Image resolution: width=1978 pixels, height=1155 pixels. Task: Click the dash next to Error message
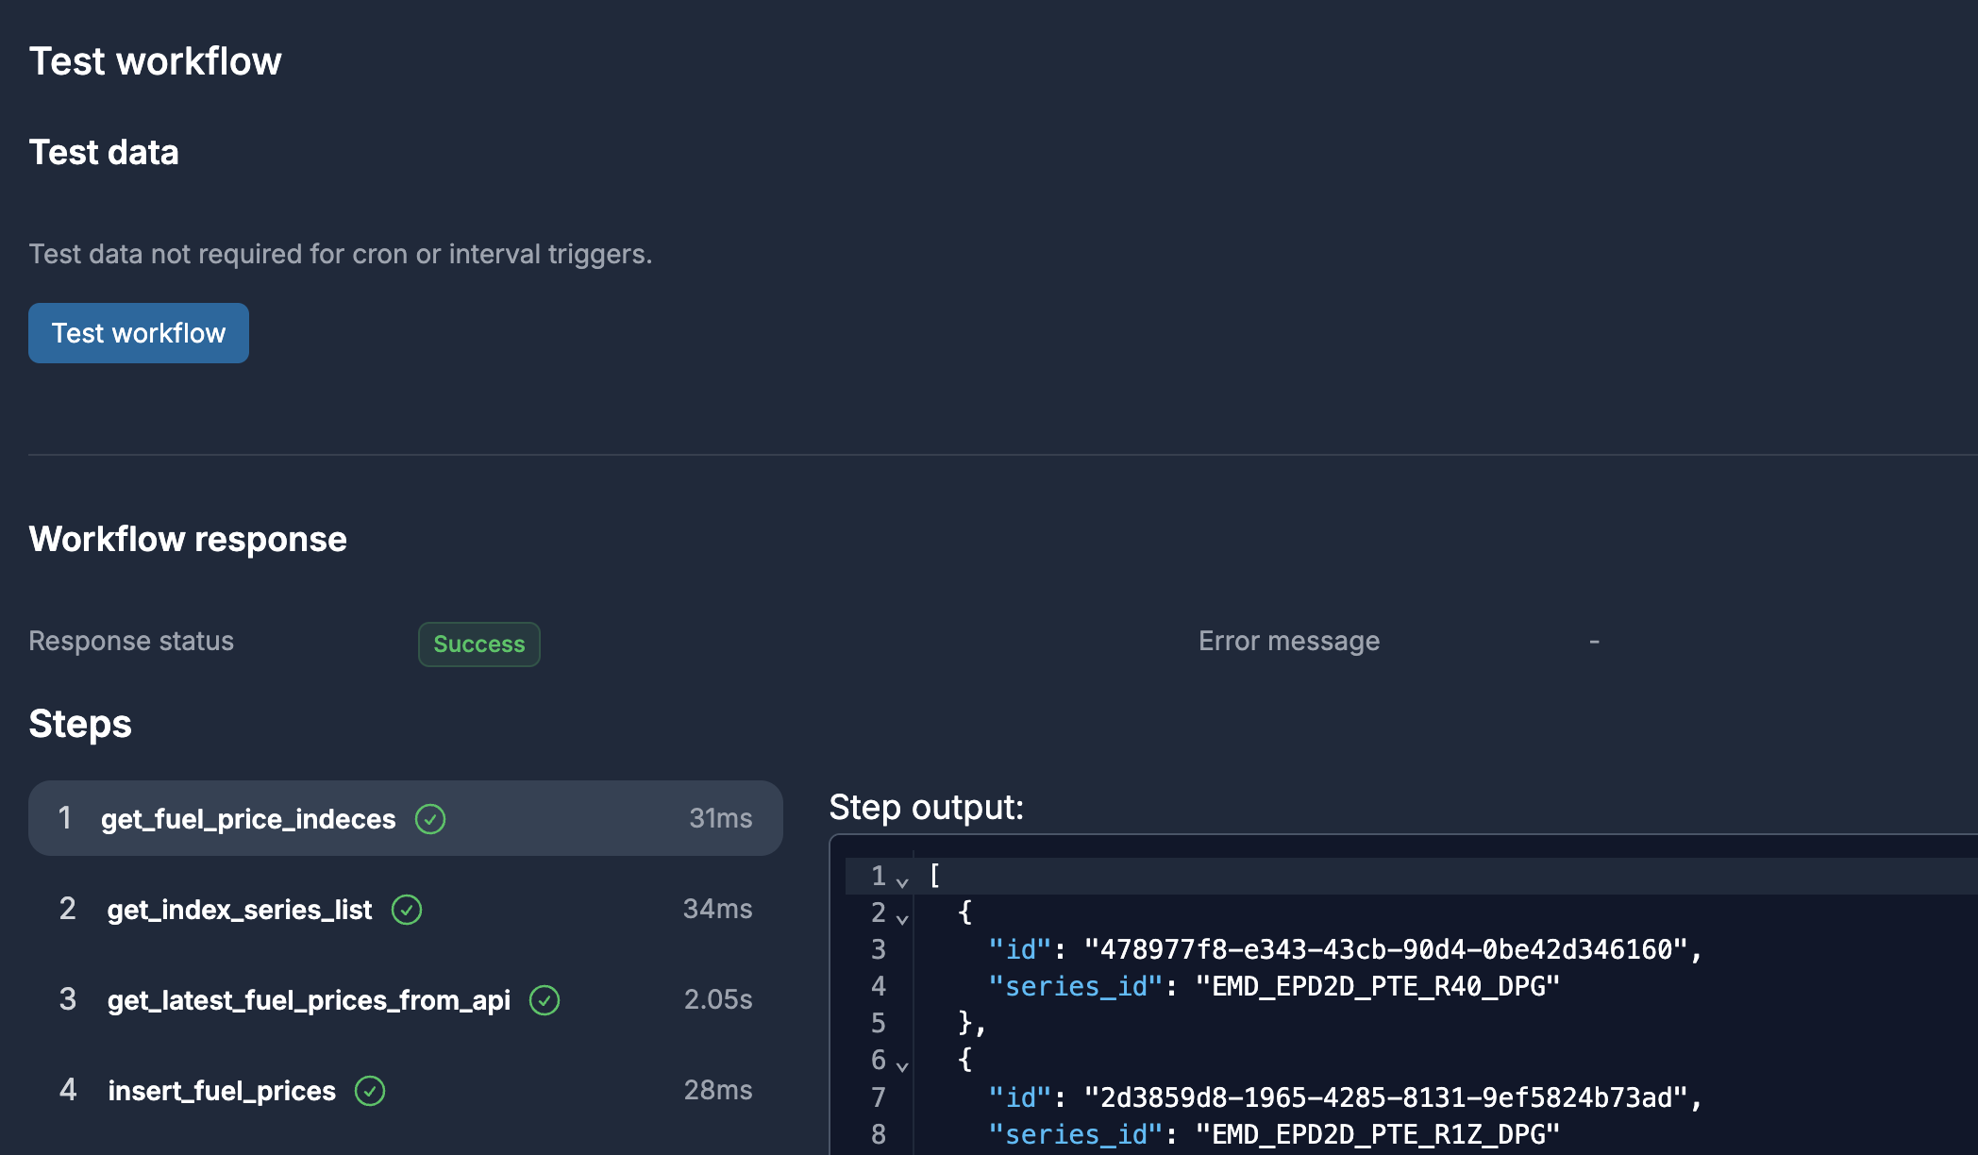coord(1593,640)
